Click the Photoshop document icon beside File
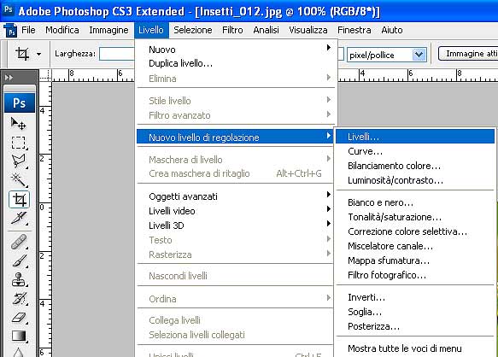The image size is (498, 357). pyautogui.click(x=10, y=30)
